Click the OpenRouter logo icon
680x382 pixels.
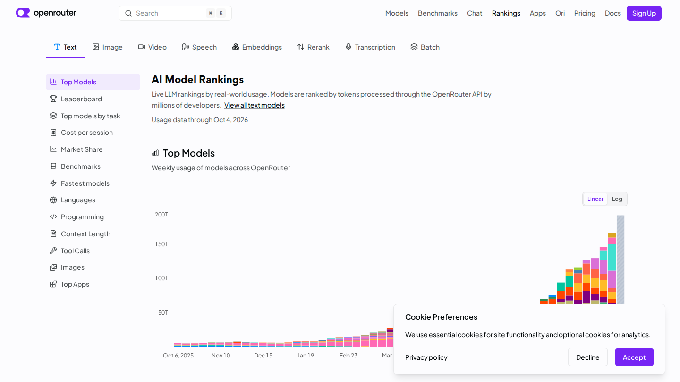tap(23, 13)
